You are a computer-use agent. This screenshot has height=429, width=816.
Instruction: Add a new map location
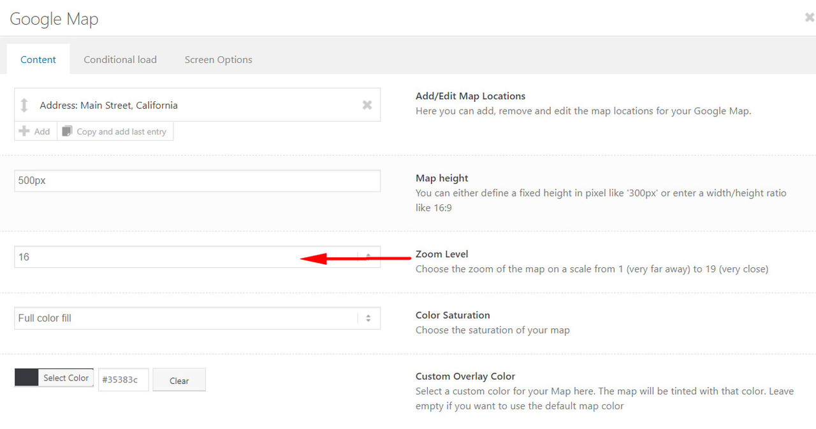point(35,131)
